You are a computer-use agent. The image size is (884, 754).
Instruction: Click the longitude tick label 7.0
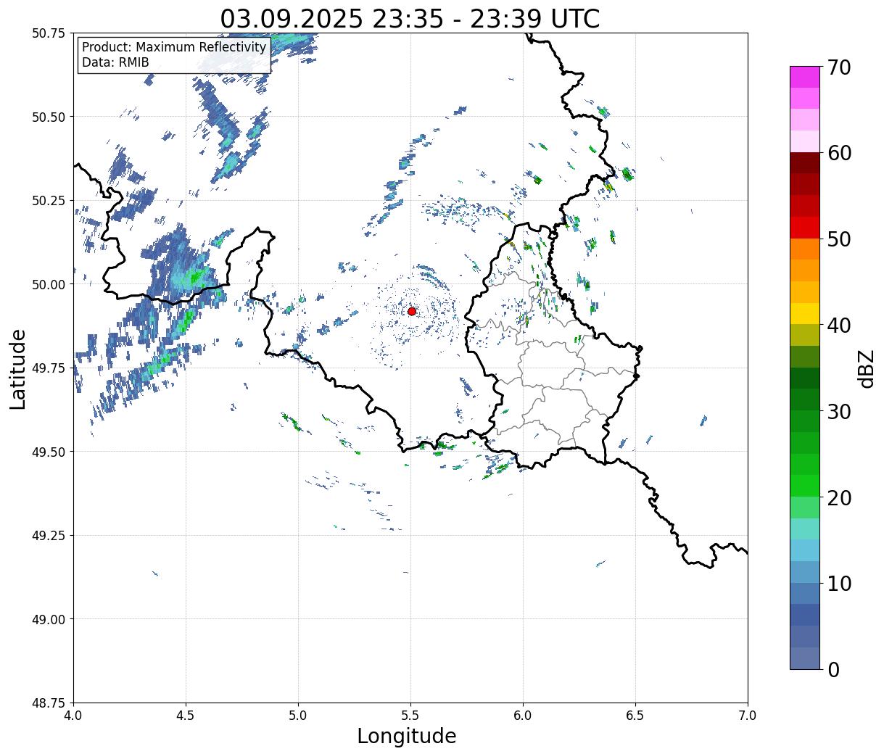pyautogui.click(x=748, y=716)
